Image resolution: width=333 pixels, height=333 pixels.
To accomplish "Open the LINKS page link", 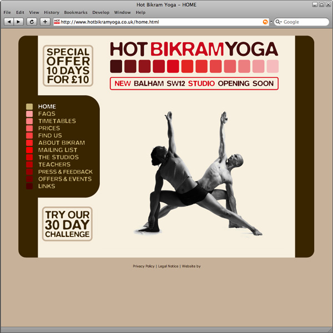I will pos(47,186).
